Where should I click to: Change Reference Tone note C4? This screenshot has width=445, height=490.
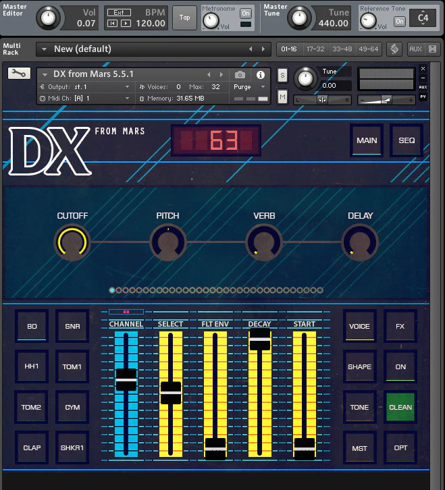pyautogui.click(x=423, y=18)
